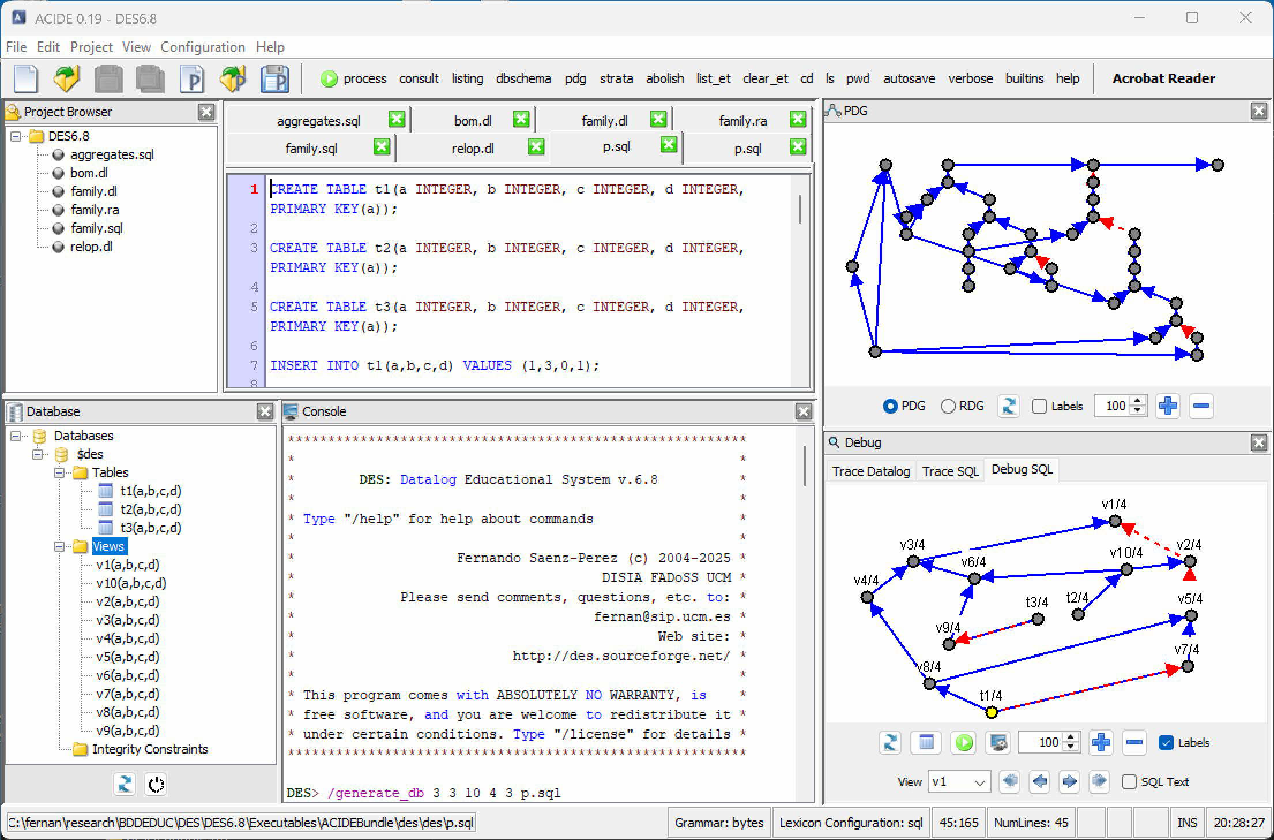This screenshot has width=1274, height=840.
Task: Select view v10(a,b,c,d) in Database tree
Action: point(131,583)
